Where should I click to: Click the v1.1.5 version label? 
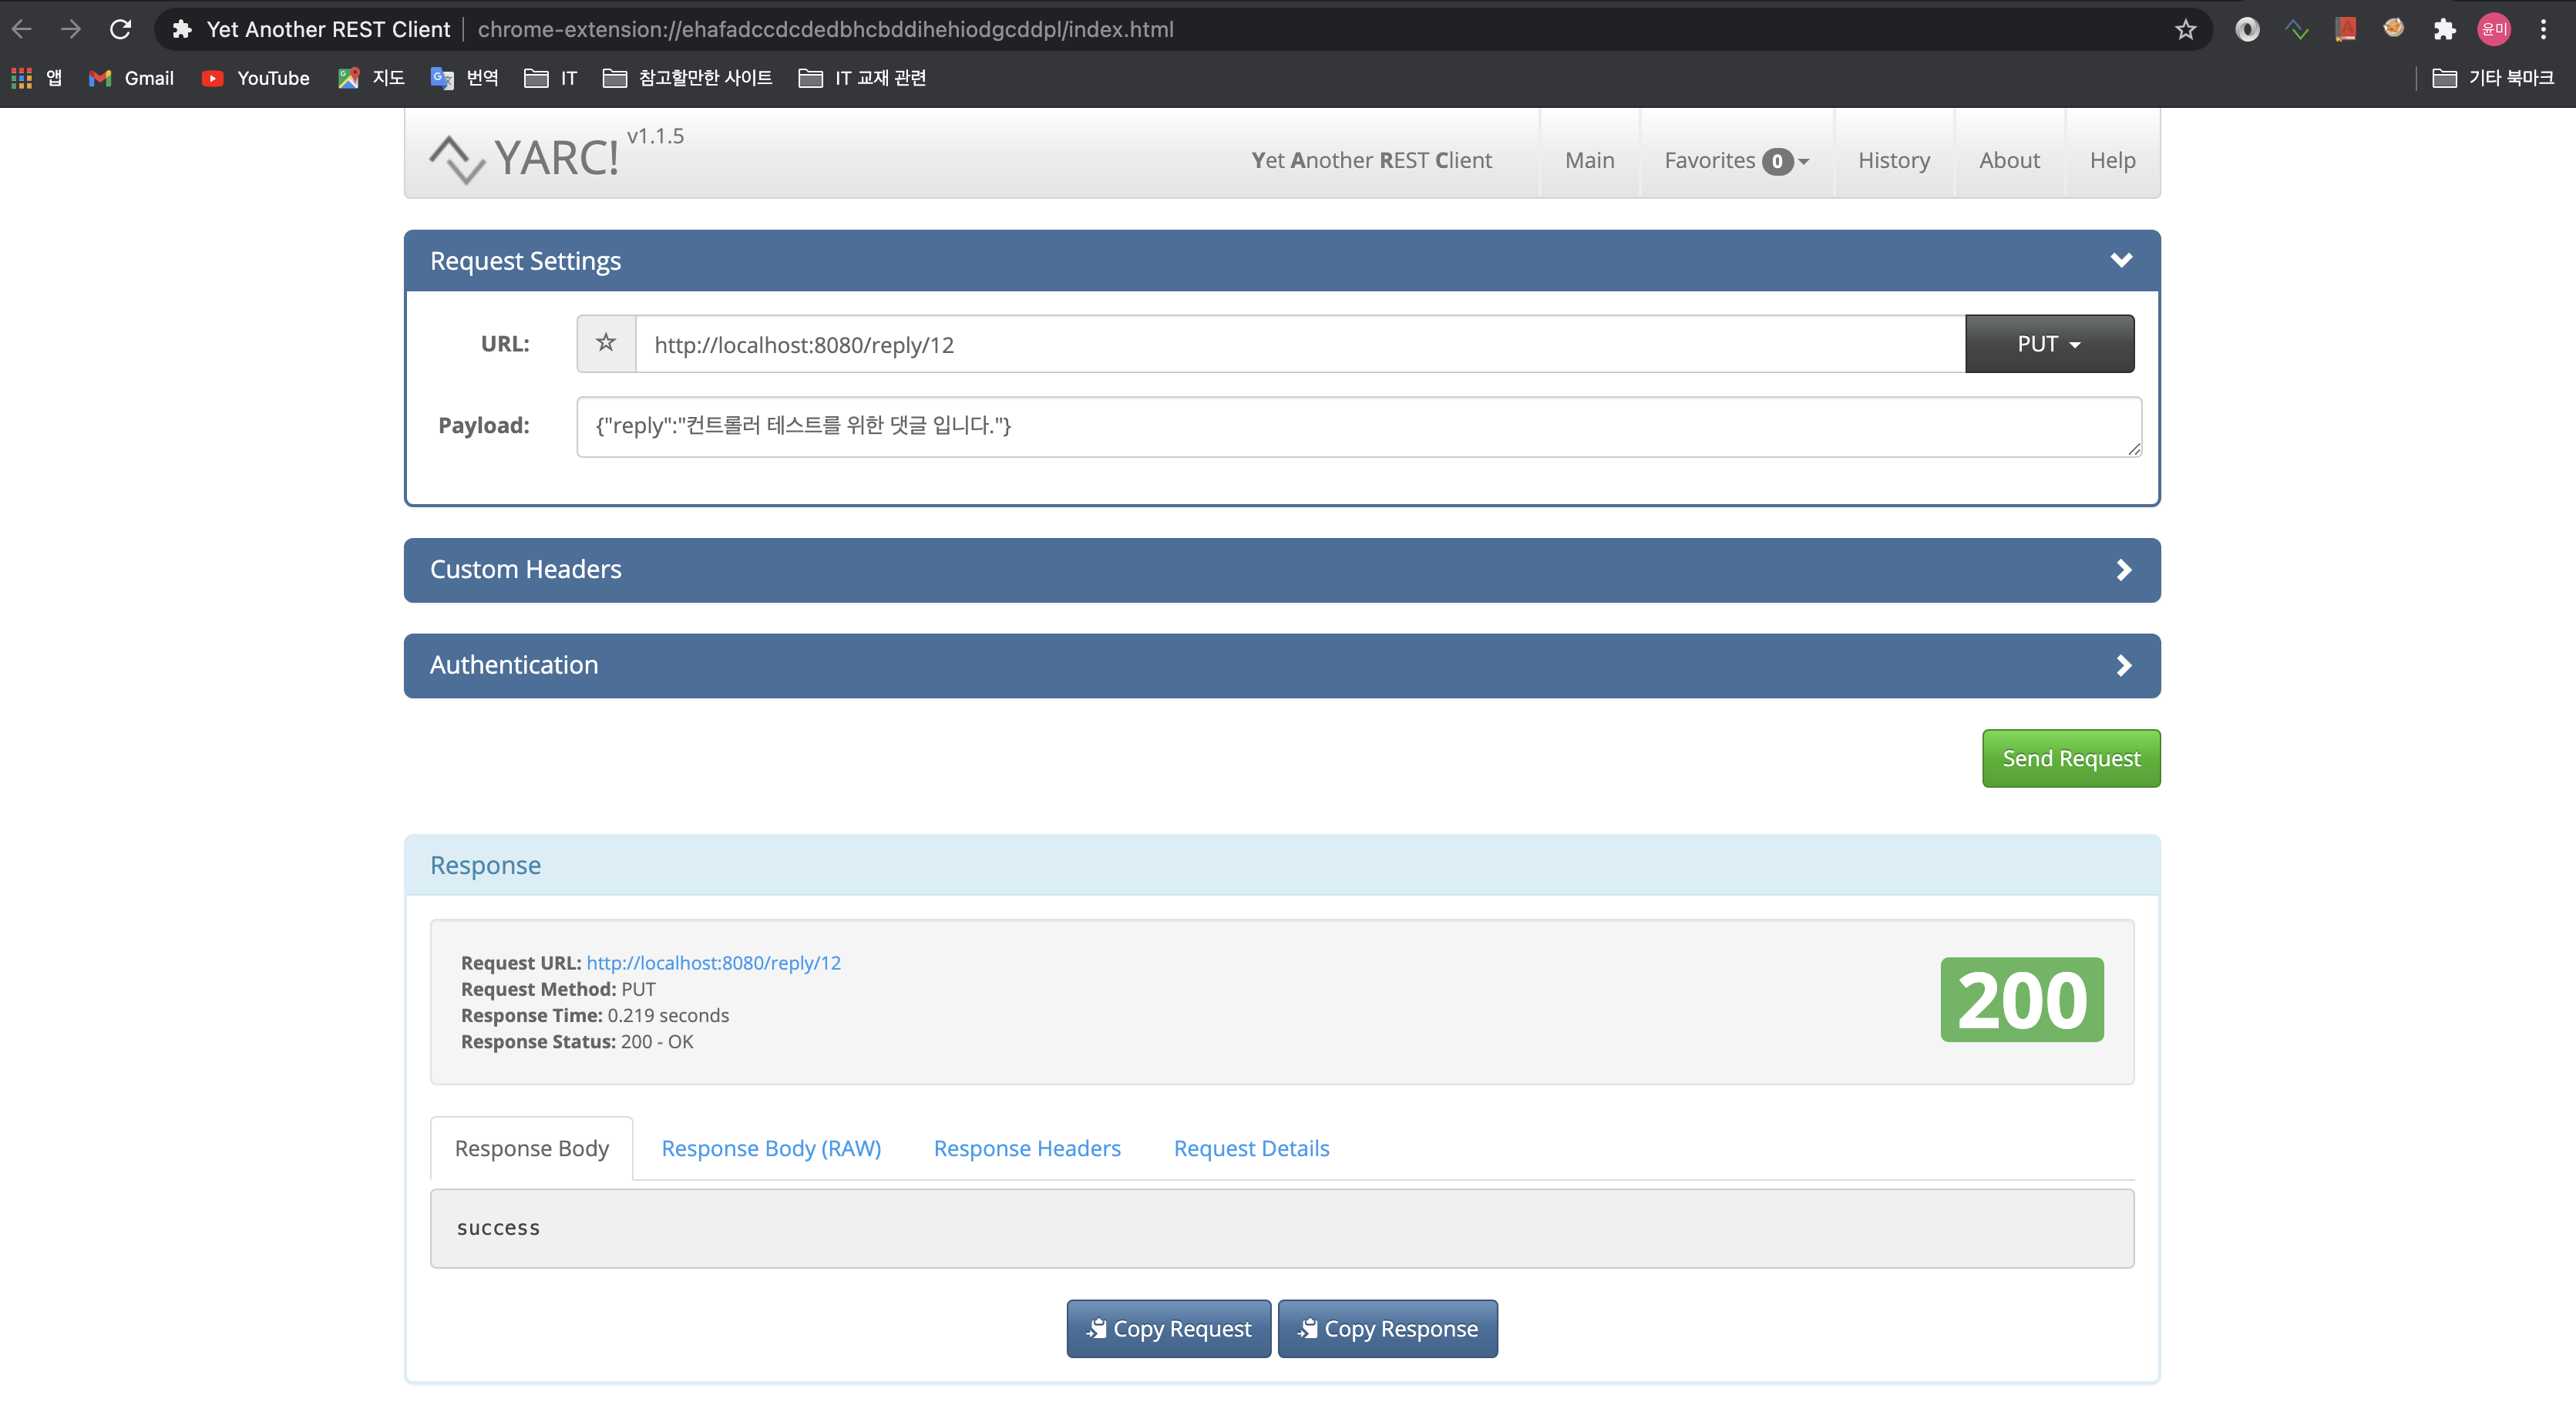click(655, 136)
